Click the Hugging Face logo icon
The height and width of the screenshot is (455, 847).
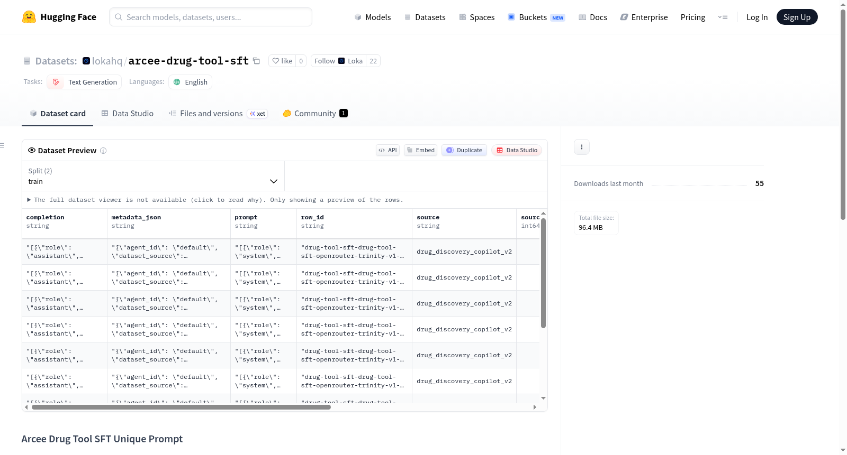pos(29,17)
